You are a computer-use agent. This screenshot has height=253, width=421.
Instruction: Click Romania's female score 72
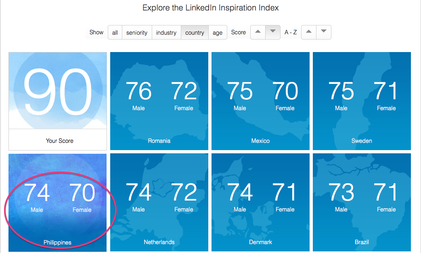(x=184, y=91)
